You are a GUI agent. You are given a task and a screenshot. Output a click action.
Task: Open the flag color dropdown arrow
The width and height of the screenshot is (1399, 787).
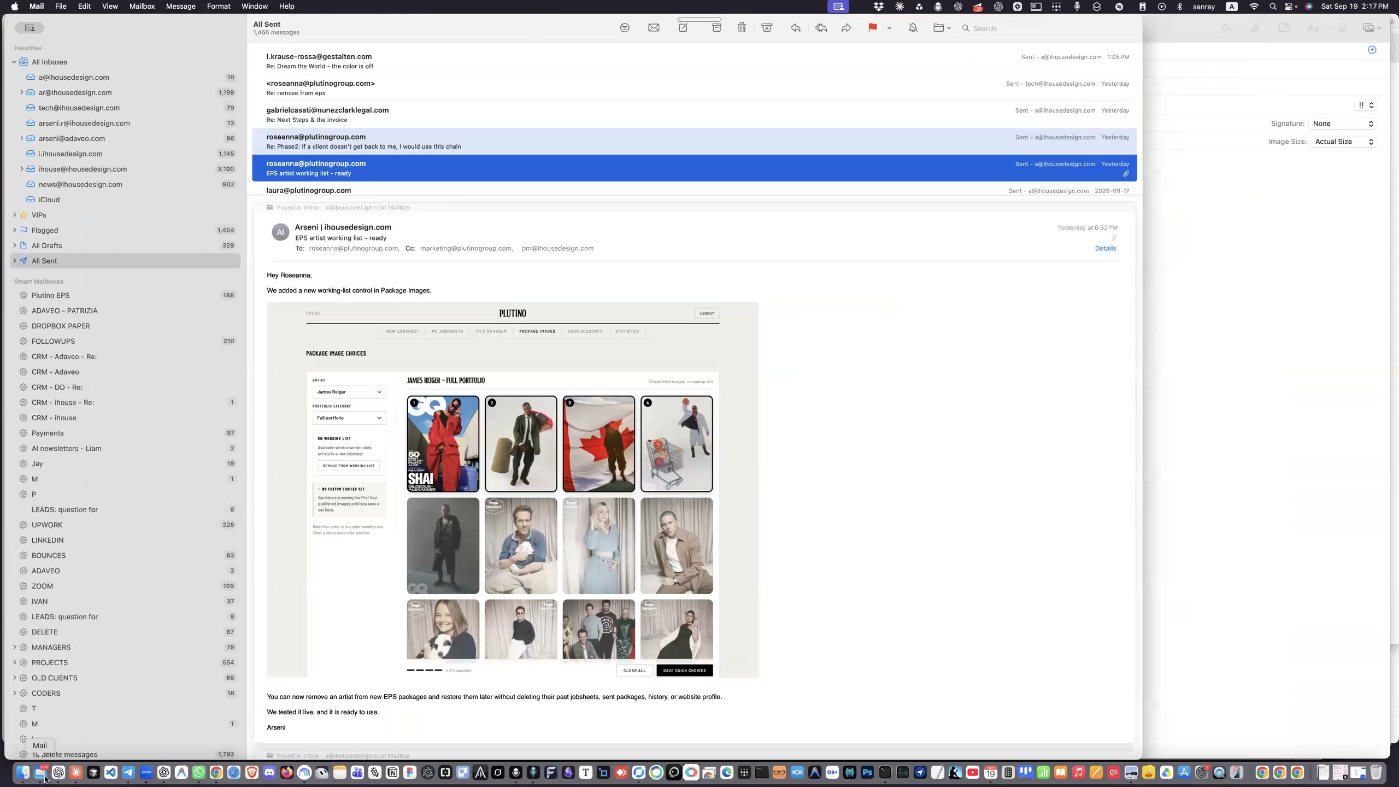click(889, 28)
